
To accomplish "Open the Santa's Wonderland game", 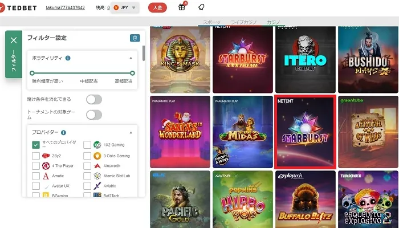I will point(180,132).
